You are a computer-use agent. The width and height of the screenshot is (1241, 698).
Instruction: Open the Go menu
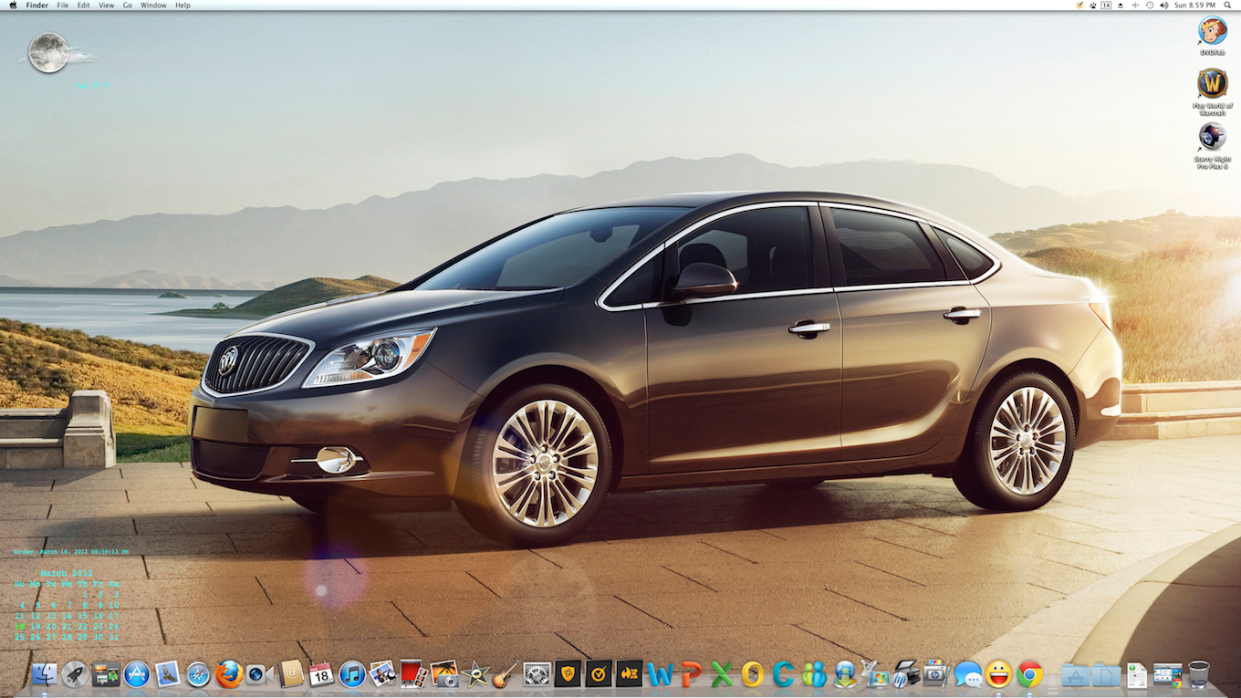[x=128, y=5]
